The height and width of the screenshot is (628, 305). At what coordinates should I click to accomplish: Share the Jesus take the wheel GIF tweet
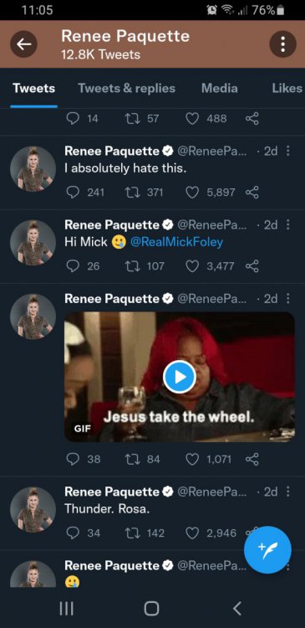(252, 459)
